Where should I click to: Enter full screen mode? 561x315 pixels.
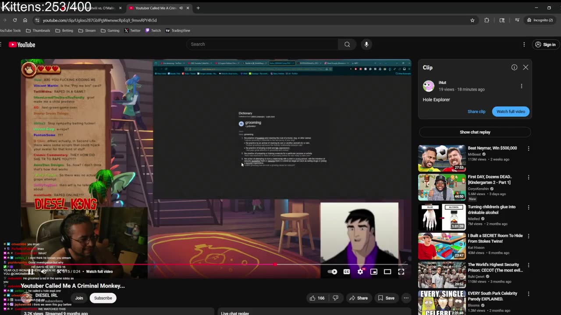[401, 272]
